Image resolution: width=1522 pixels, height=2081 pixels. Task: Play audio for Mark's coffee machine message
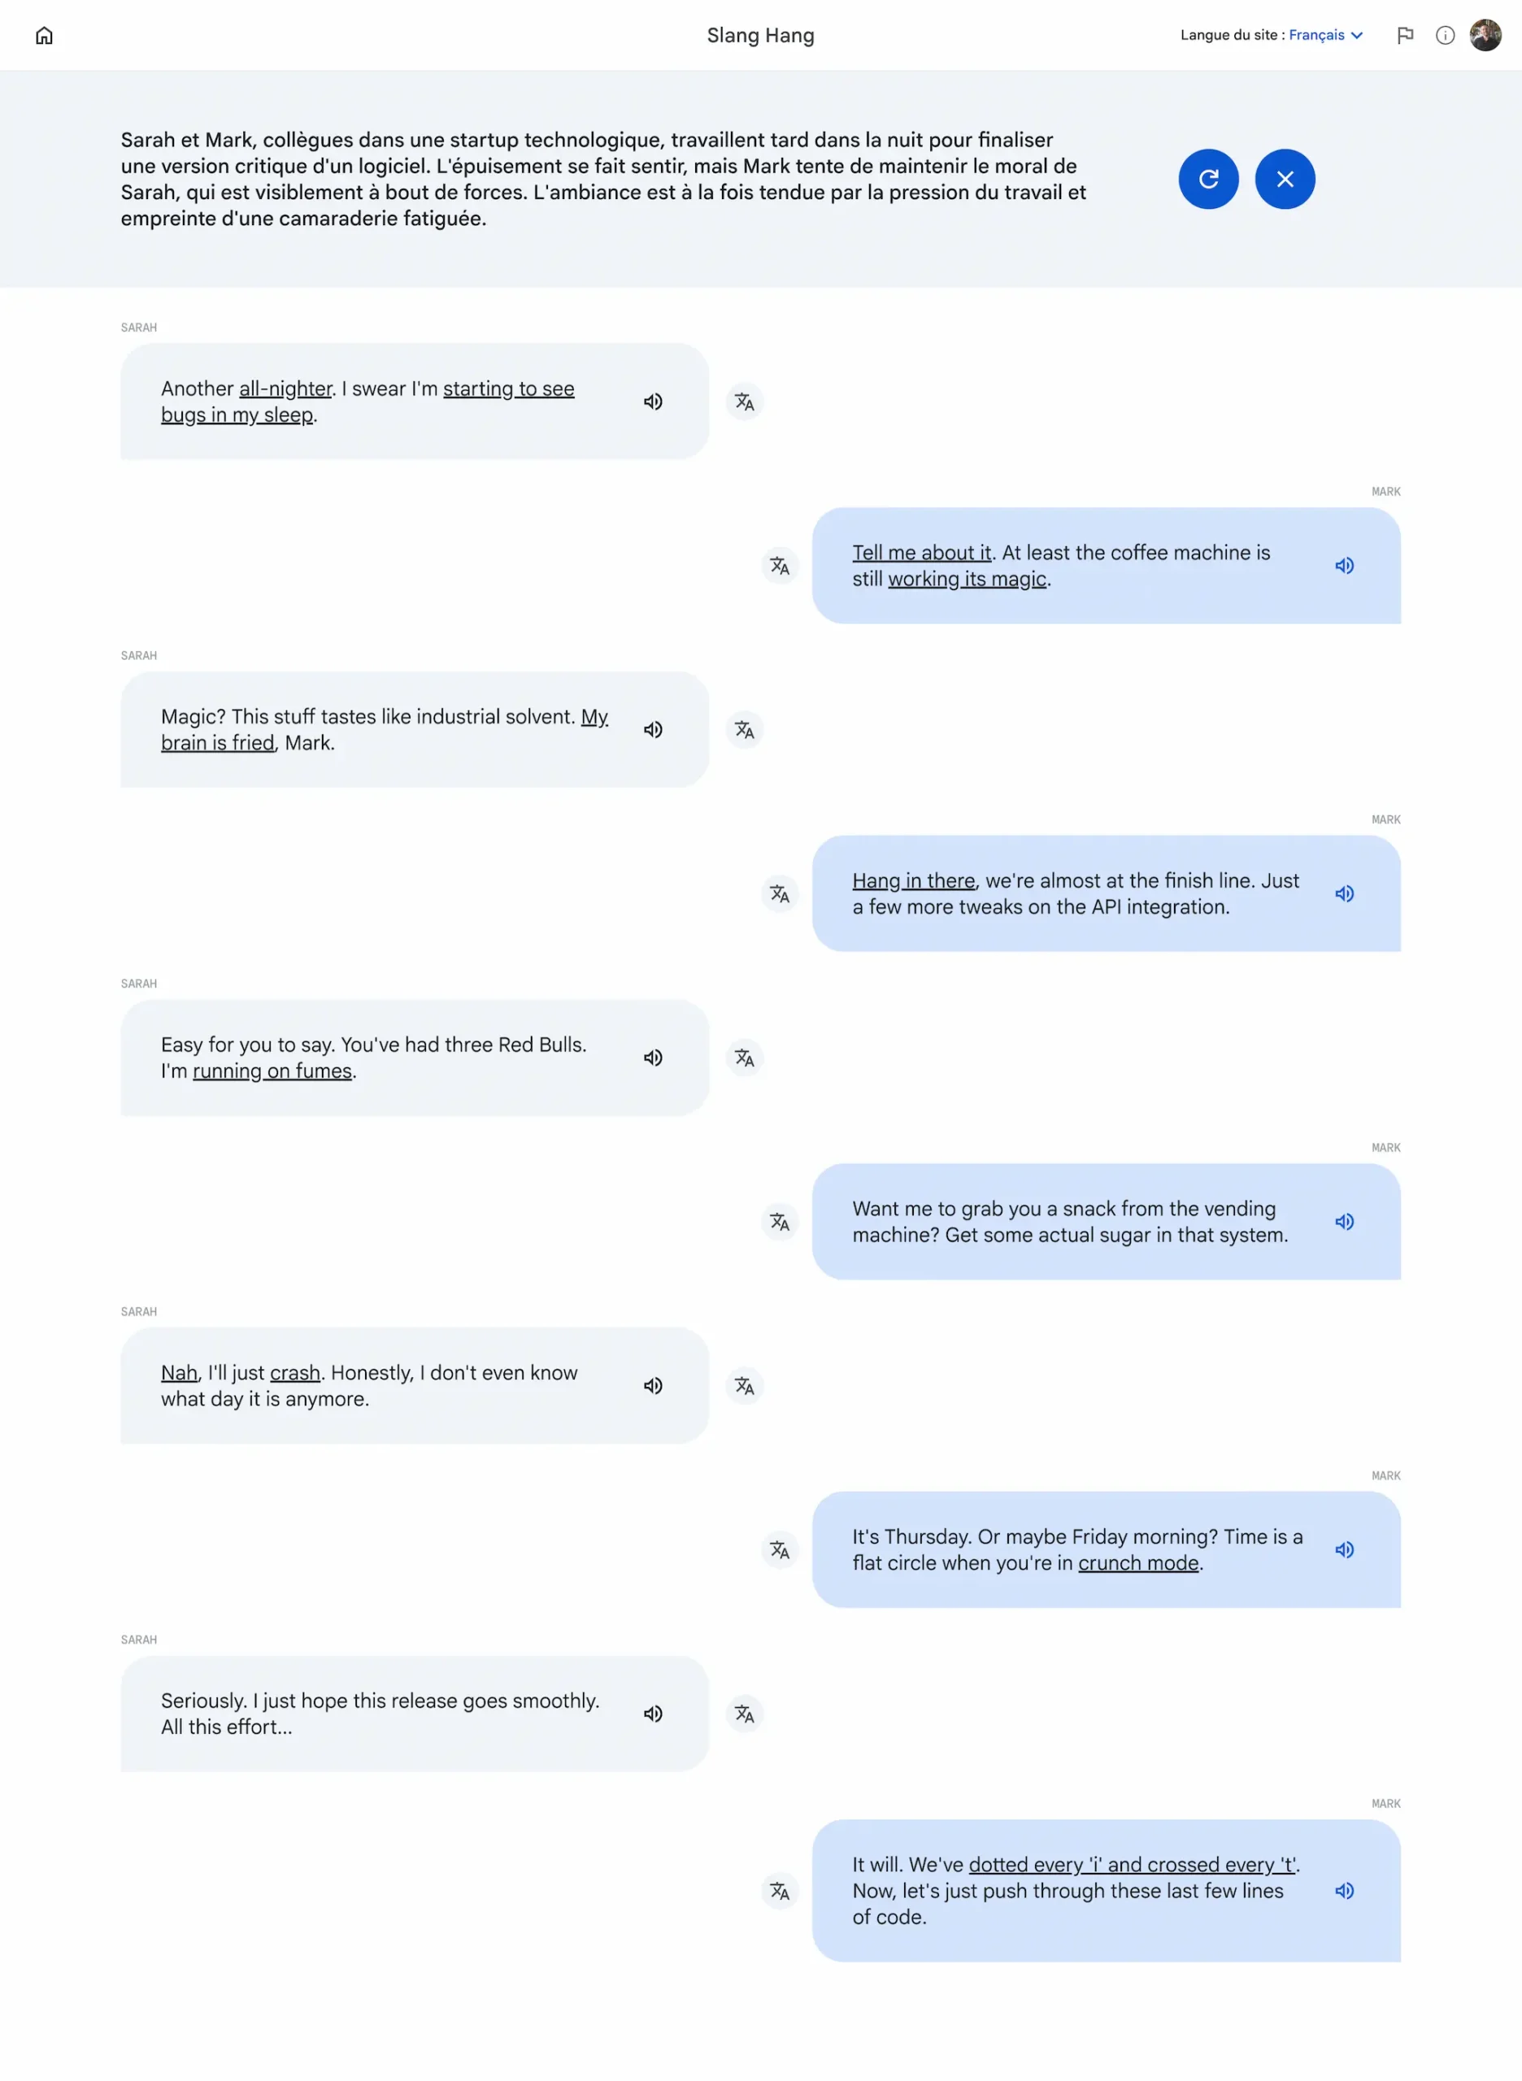coord(1344,566)
